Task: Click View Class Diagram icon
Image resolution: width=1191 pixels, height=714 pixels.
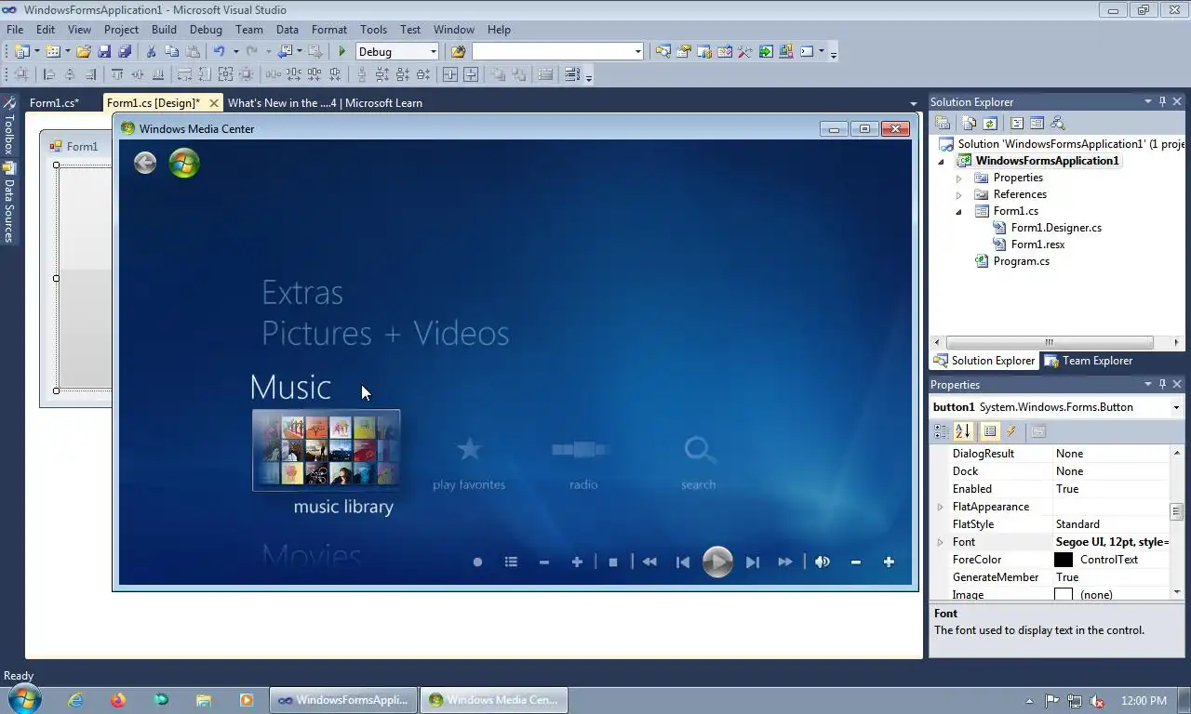Action: point(1057,123)
